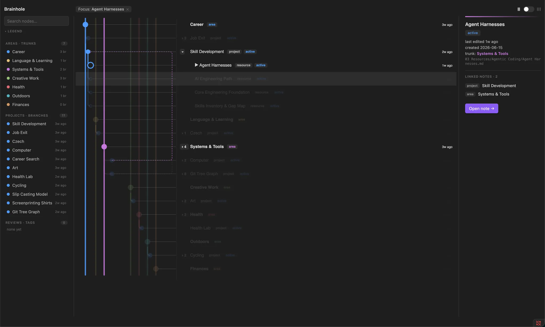Image resolution: width=545 pixels, height=327 pixels.
Task: Select Health Lab branch in sidebar
Action: pyautogui.click(x=36, y=177)
